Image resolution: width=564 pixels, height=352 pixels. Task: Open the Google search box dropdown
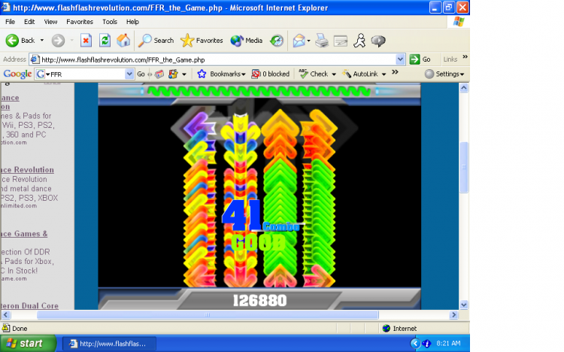(x=129, y=74)
